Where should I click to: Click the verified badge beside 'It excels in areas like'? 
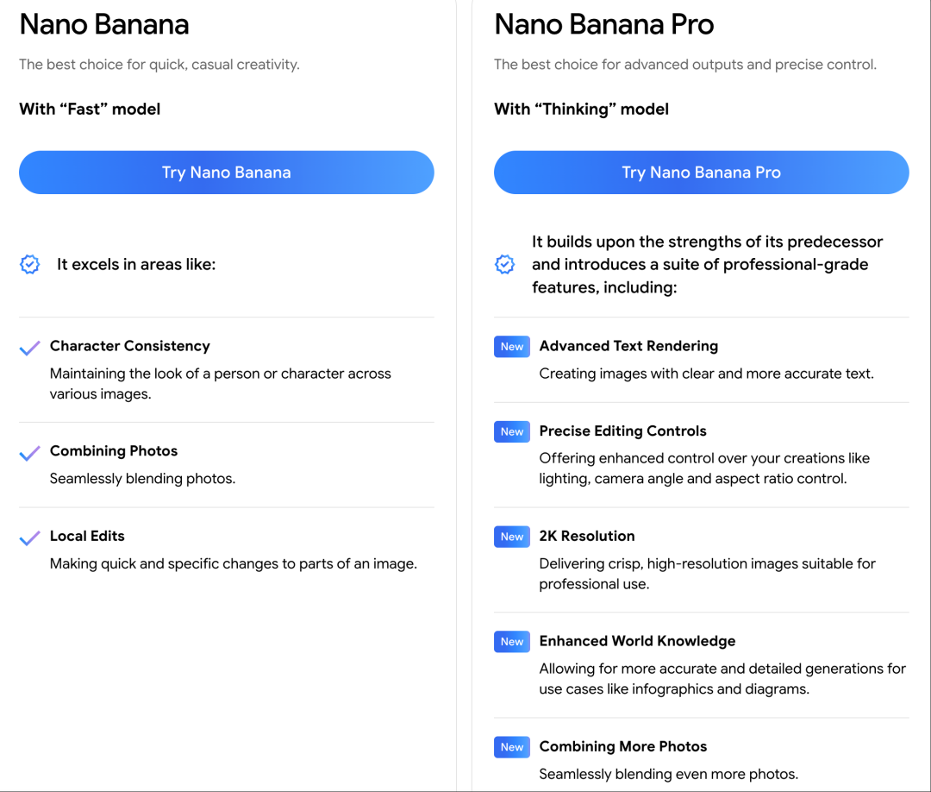(30, 265)
